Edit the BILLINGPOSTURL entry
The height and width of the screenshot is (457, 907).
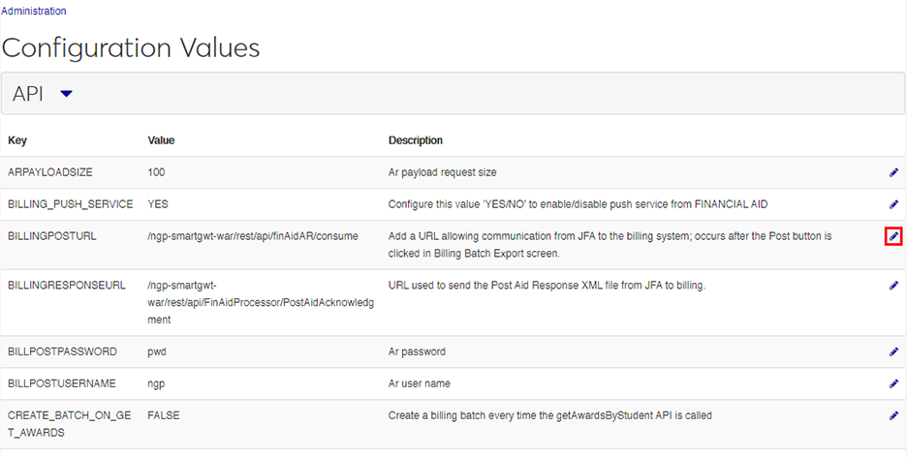[x=893, y=236]
